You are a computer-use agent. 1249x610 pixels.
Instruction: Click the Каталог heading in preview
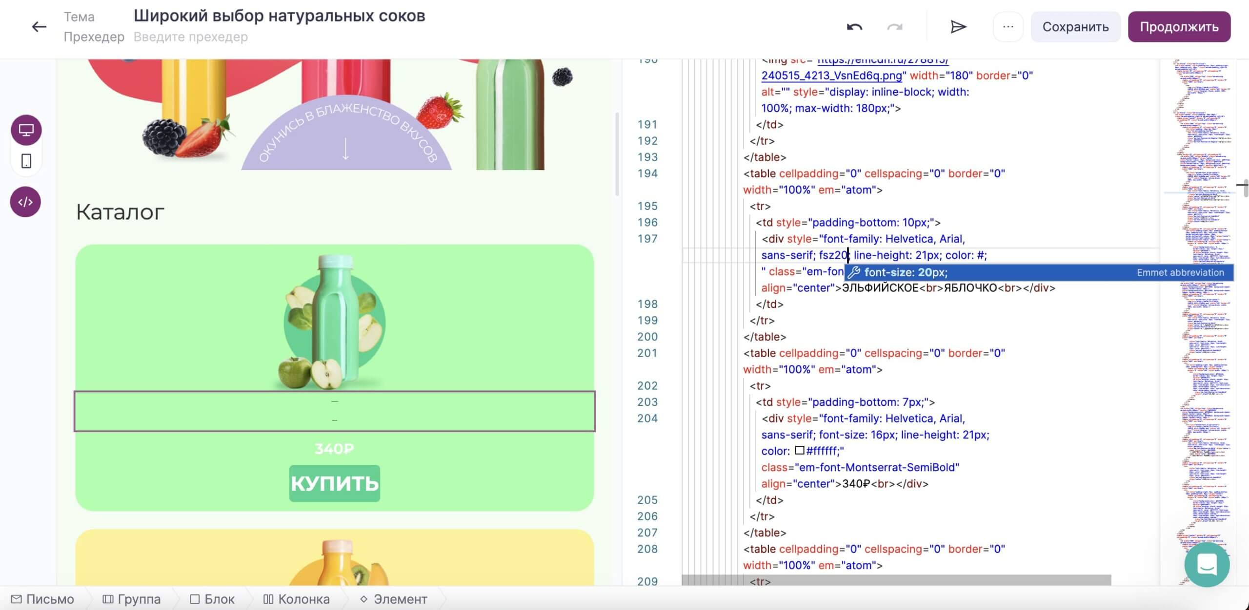(x=120, y=212)
